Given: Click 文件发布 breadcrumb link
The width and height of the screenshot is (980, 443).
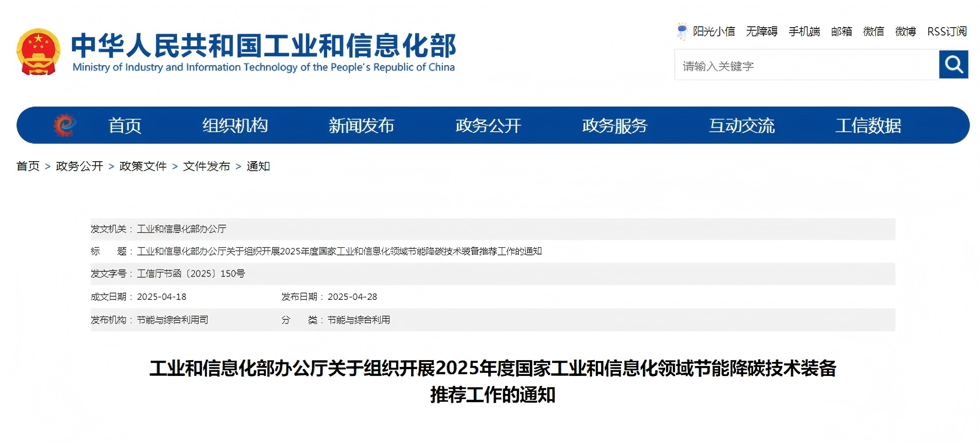Looking at the screenshot, I should [206, 166].
